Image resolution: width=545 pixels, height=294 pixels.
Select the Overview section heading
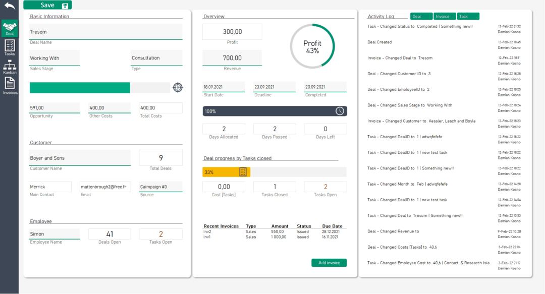pyautogui.click(x=213, y=16)
